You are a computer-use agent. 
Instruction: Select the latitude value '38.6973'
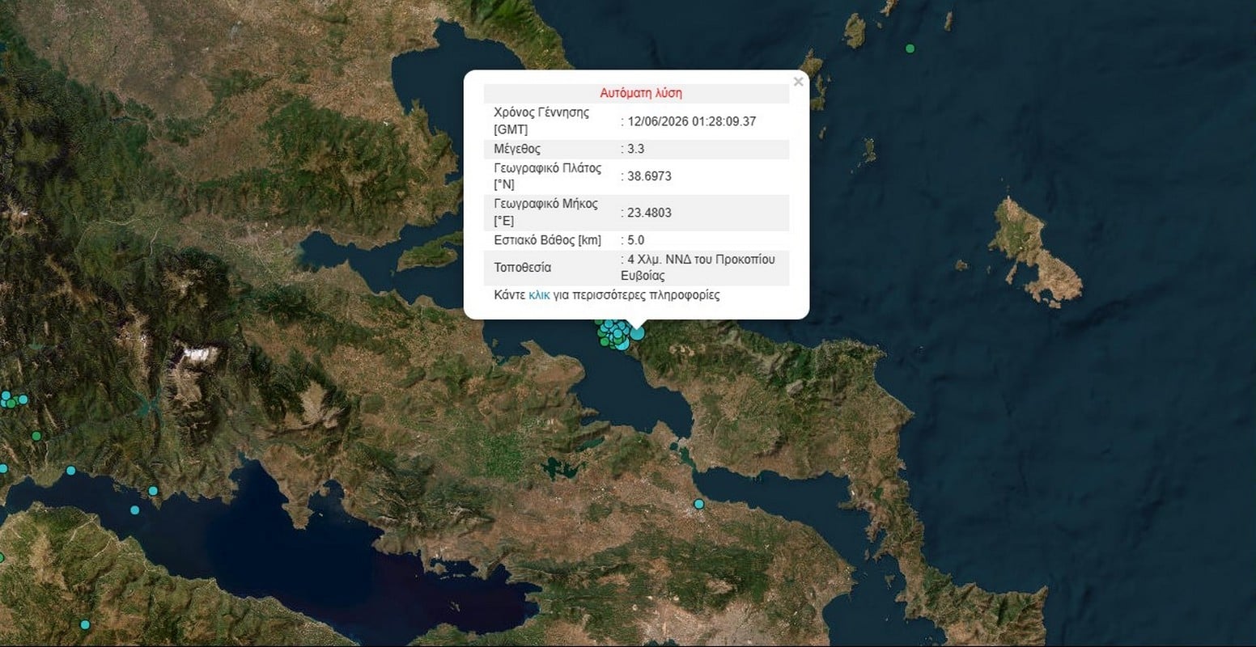click(x=649, y=176)
